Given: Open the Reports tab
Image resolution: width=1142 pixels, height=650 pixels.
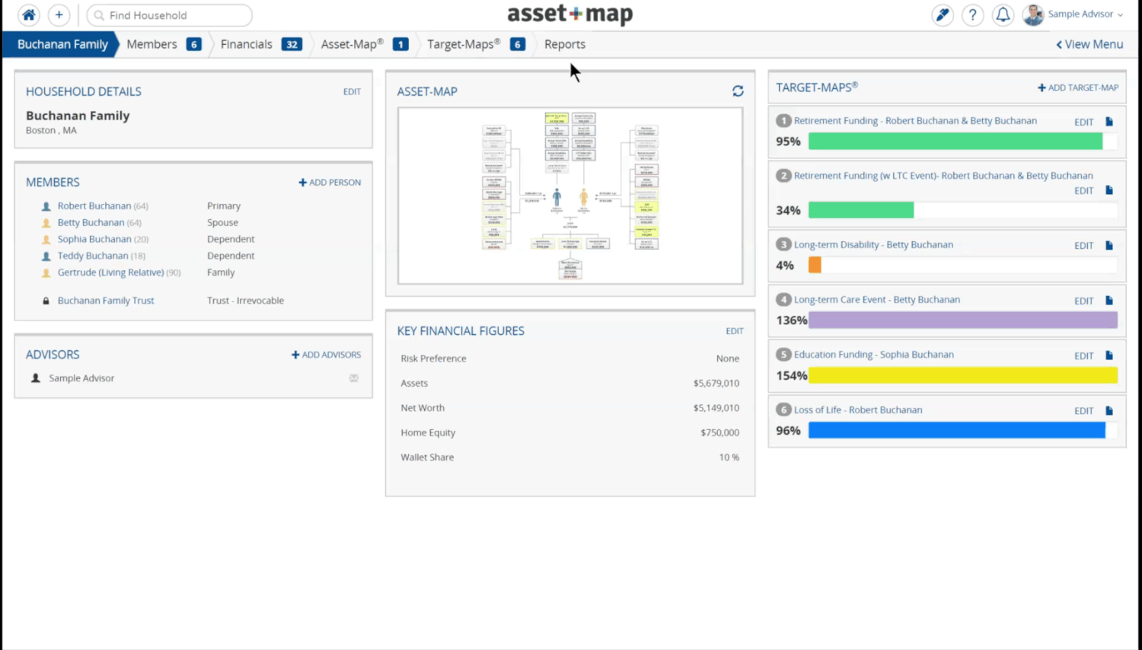Looking at the screenshot, I should pyautogui.click(x=564, y=44).
